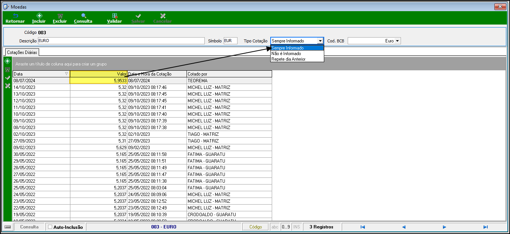Select the row dated 14/10/2023
Image resolution: width=510 pixels, height=234 pixels.
tap(142, 87)
